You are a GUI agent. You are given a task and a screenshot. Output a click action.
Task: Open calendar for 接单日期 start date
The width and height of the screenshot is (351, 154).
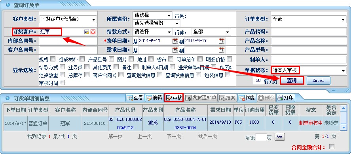click(175, 41)
